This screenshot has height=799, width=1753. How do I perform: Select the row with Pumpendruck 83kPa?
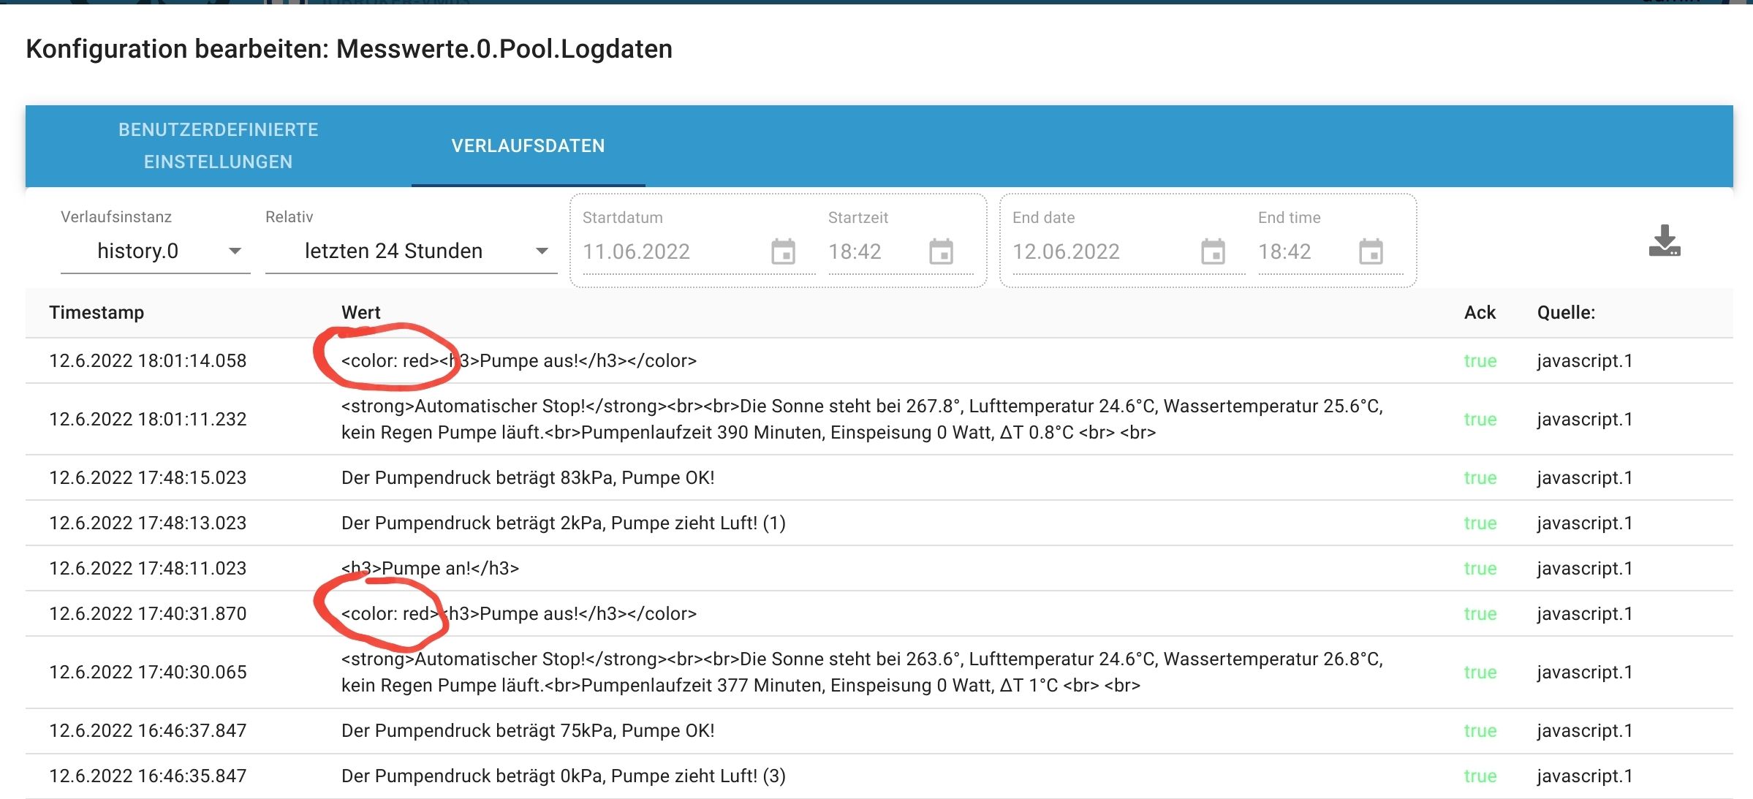pyautogui.click(x=527, y=477)
